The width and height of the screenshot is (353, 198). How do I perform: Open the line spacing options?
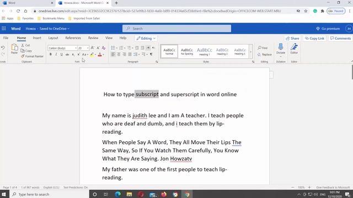click(136, 54)
